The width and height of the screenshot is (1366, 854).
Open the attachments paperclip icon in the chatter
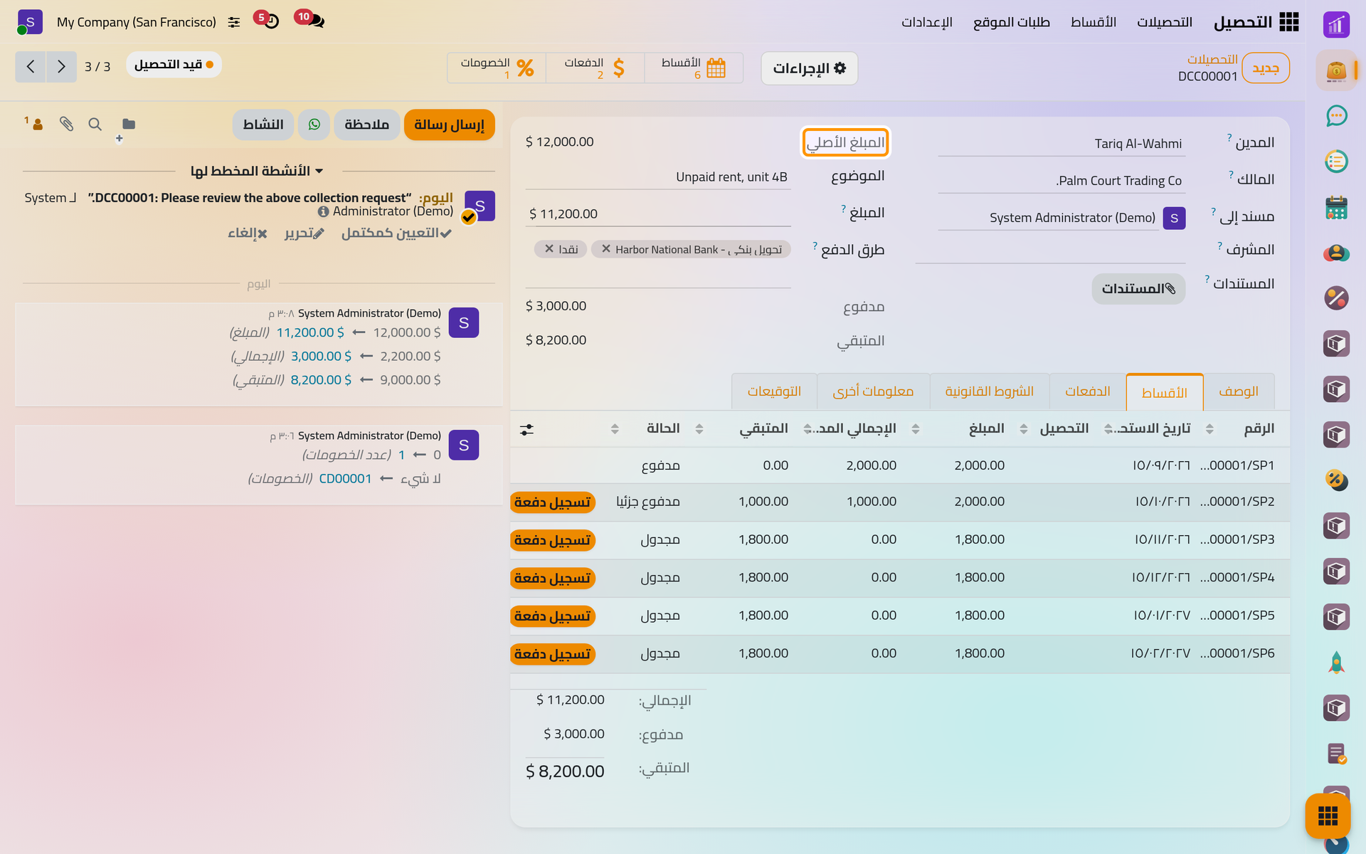(67, 124)
